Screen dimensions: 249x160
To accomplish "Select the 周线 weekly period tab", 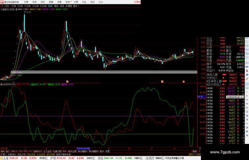I will 56,6.
